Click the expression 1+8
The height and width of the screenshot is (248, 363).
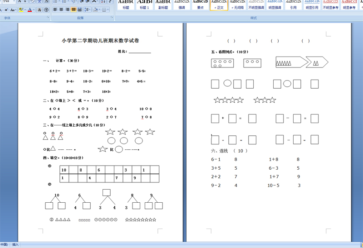[x=274, y=159]
